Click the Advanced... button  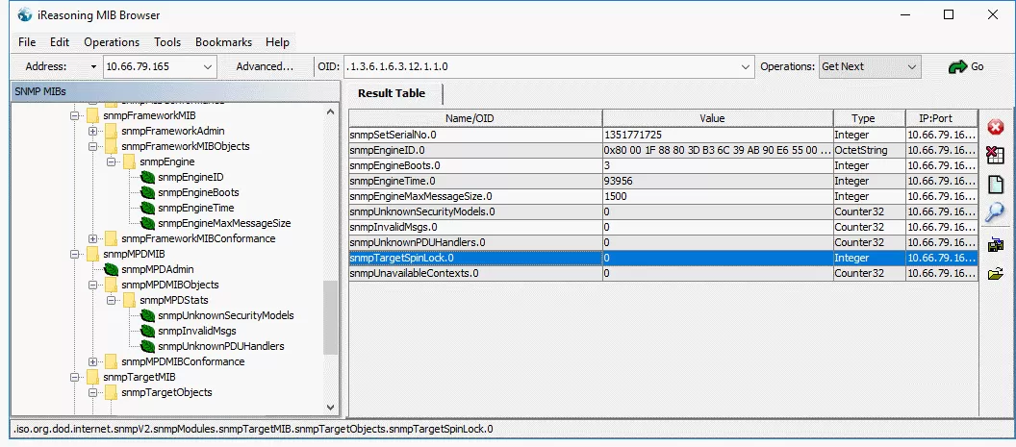click(265, 66)
